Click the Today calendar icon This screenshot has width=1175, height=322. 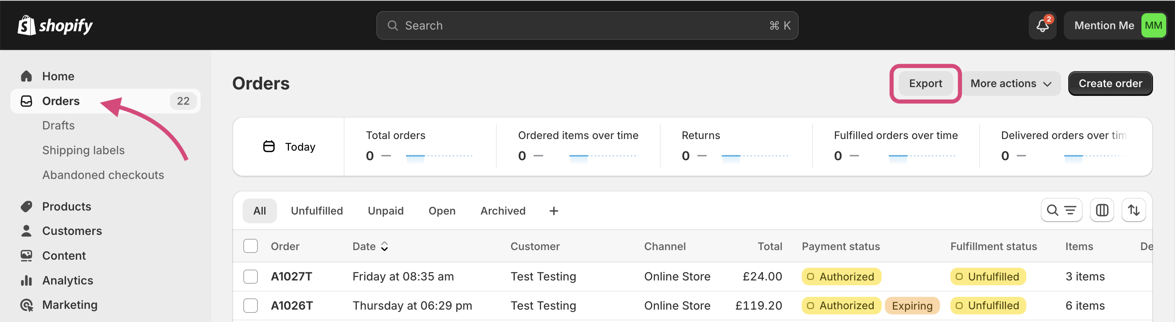pyautogui.click(x=269, y=146)
